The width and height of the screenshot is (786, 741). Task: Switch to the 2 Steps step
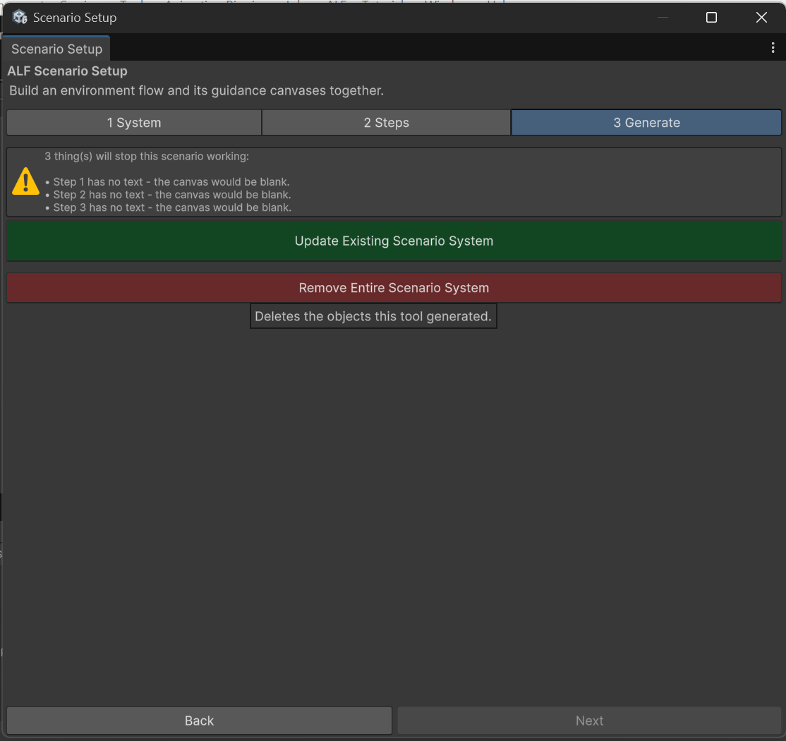tap(386, 122)
